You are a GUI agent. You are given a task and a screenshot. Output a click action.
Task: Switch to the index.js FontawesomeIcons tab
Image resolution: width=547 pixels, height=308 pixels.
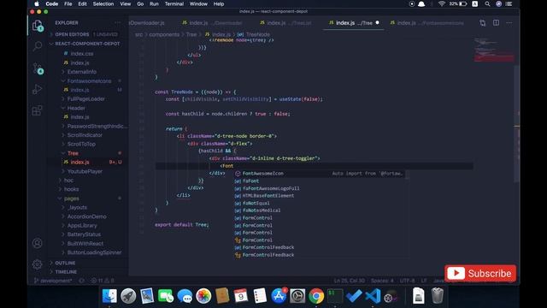tap(427, 23)
